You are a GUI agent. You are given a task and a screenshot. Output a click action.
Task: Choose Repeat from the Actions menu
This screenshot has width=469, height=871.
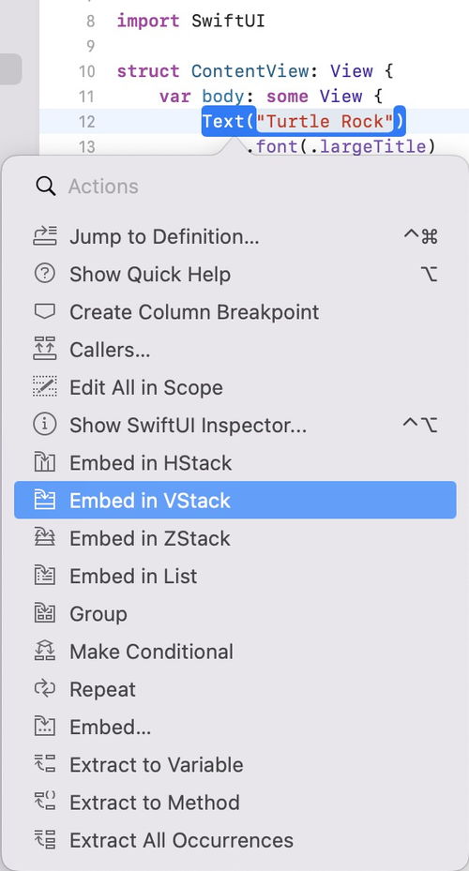[235, 689]
